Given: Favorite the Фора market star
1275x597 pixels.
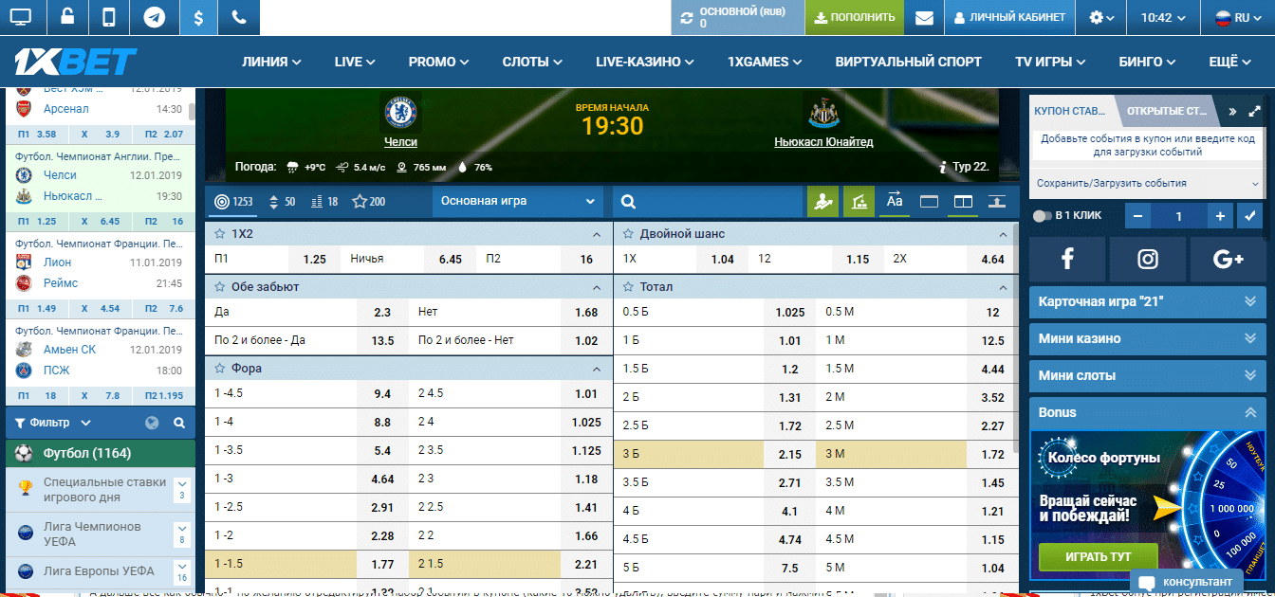Looking at the screenshot, I should (220, 368).
